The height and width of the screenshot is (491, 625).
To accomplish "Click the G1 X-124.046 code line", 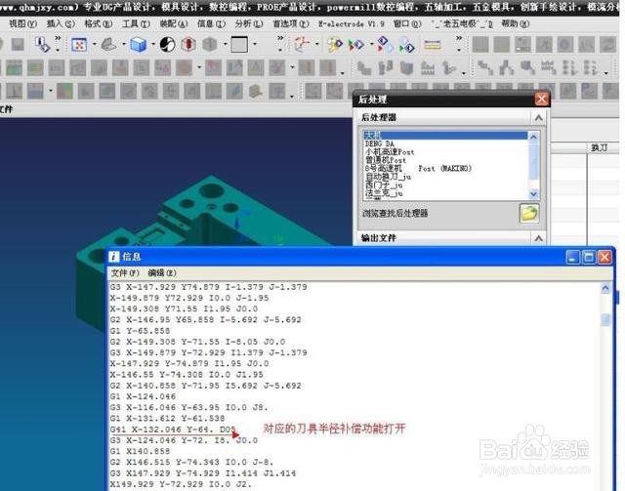I will coord(143,396).
